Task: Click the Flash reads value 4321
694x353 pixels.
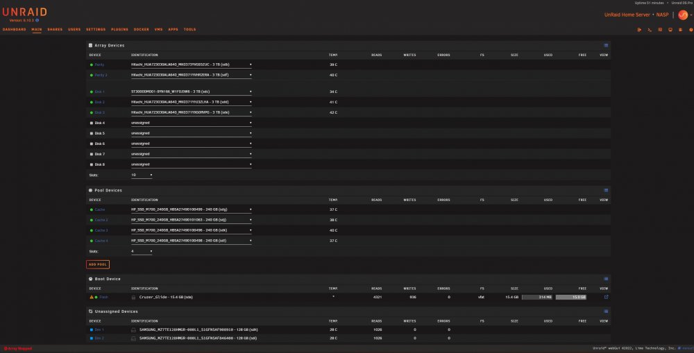Action: [x=377, y=298]
